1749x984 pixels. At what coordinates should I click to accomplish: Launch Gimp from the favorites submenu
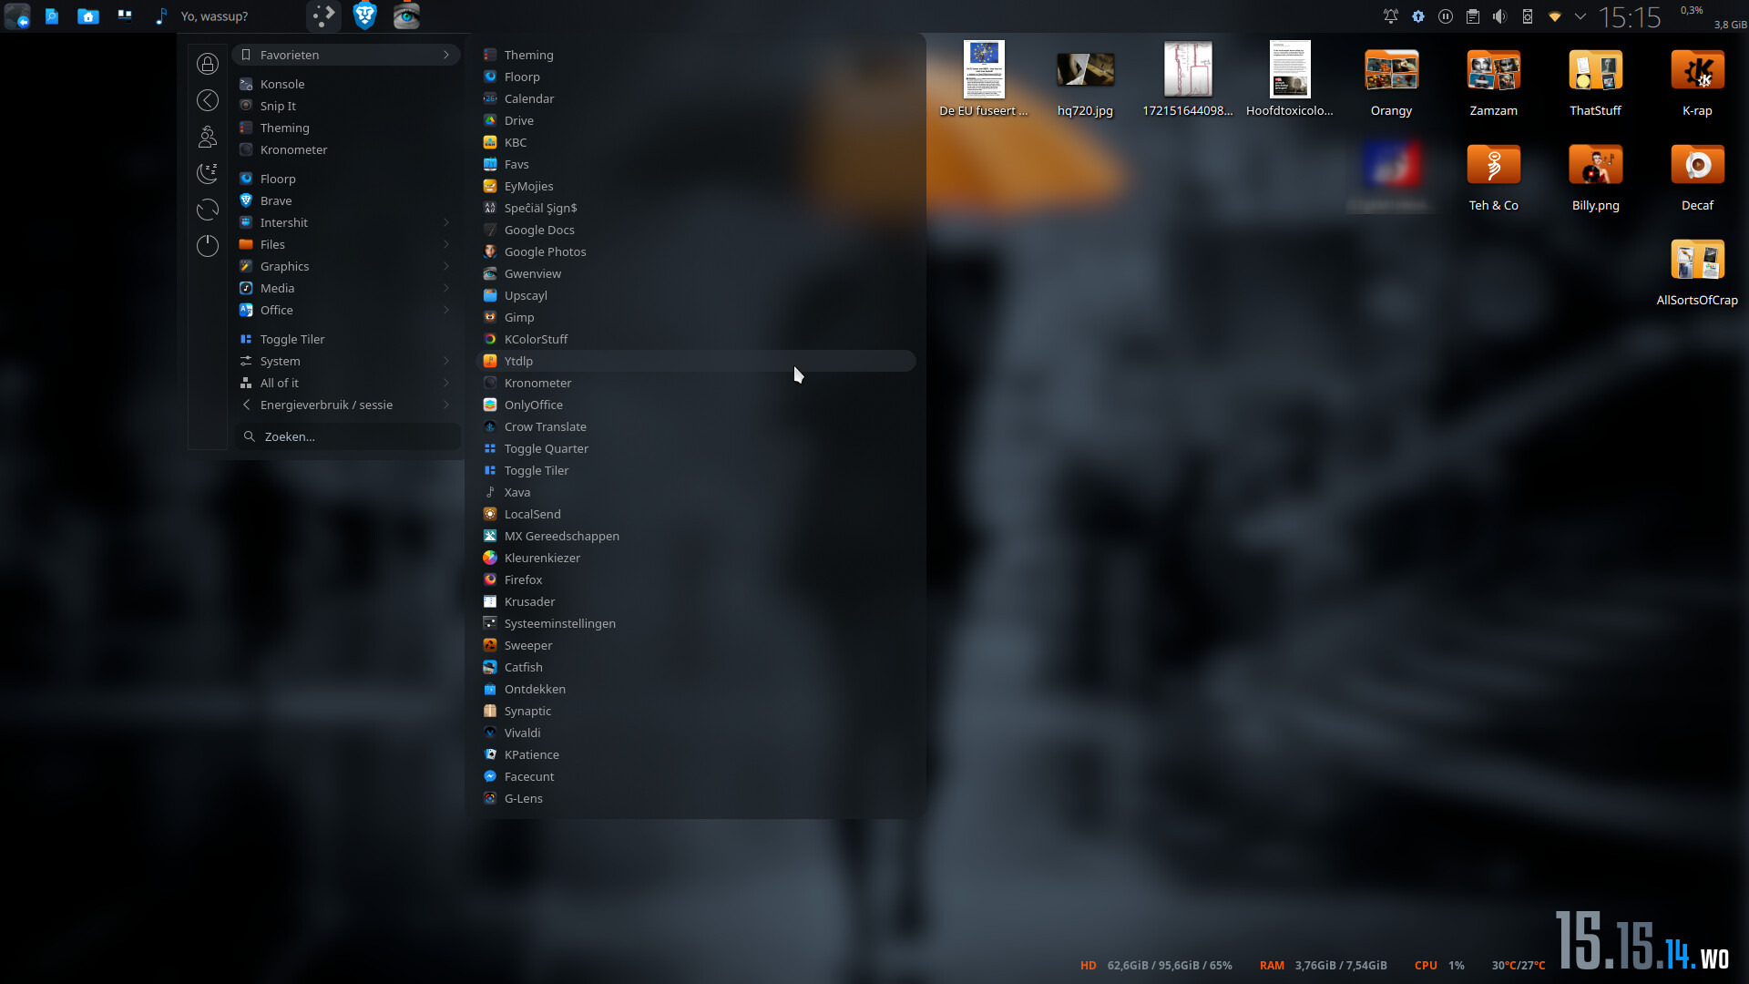coord(519,317)
